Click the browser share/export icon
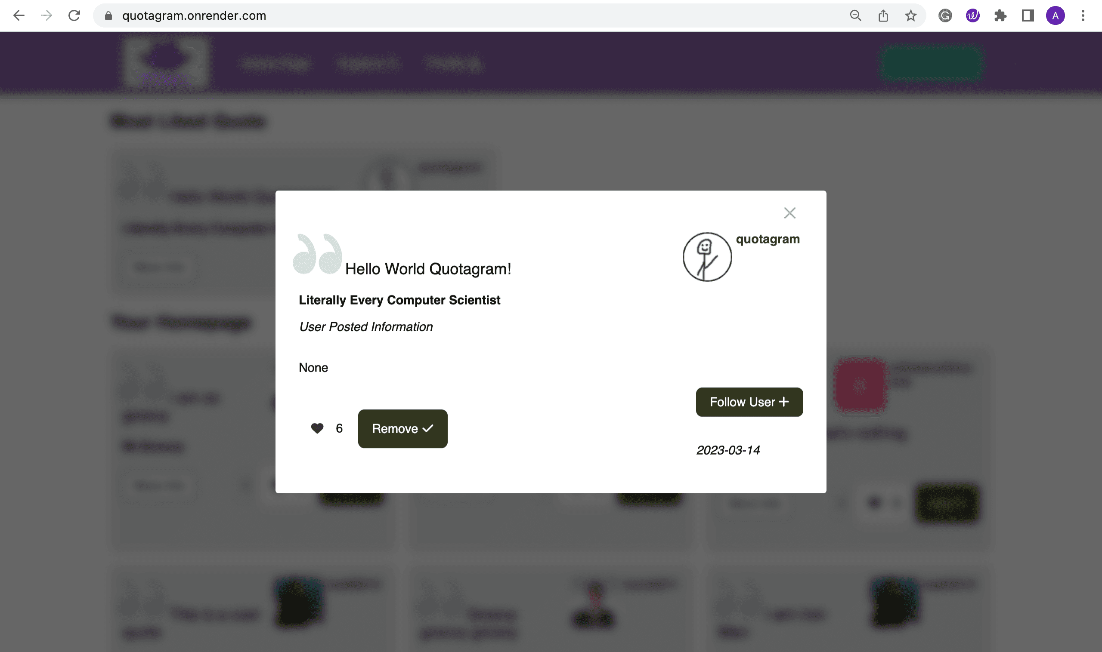The height and width of the screenshot is (652, 1102). coord(884,15)
